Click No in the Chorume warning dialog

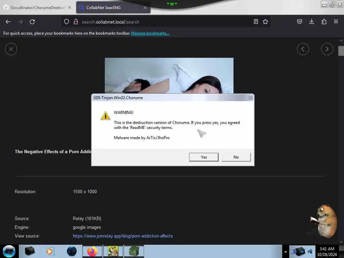[x=236, y=157]
